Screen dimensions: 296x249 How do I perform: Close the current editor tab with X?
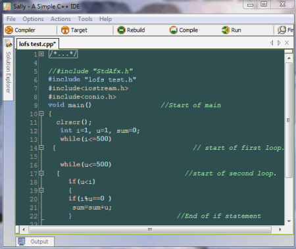[x=287, y=43]
